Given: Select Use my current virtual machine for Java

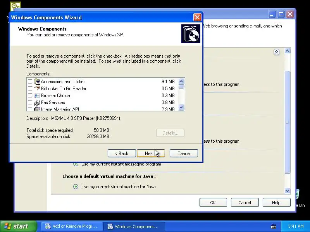Looking at the screenshot, I should (x=76, y=187).
